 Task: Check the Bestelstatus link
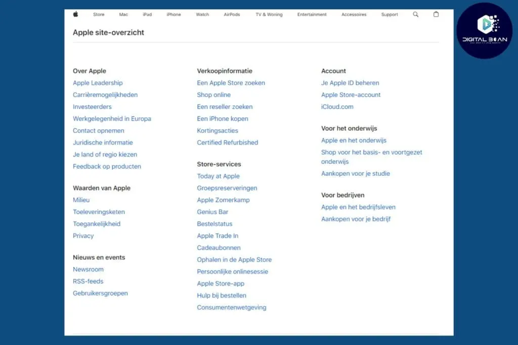point(214,224)
